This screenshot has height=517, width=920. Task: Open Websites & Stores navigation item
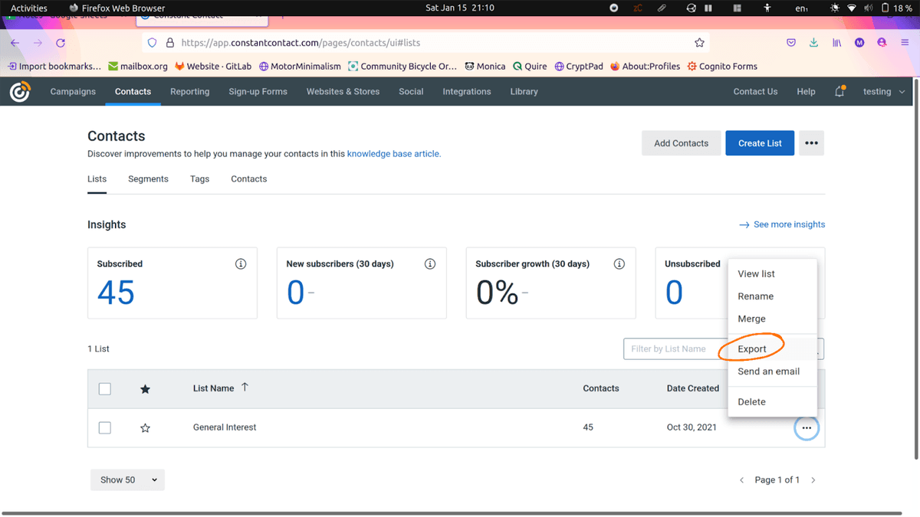tap(343, 91)
